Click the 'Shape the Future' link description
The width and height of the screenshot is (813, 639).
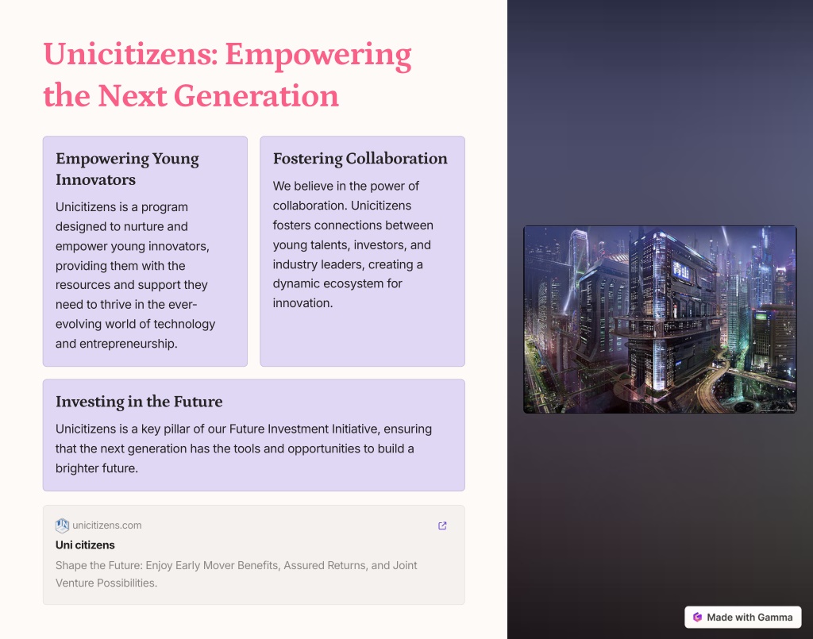236,574
